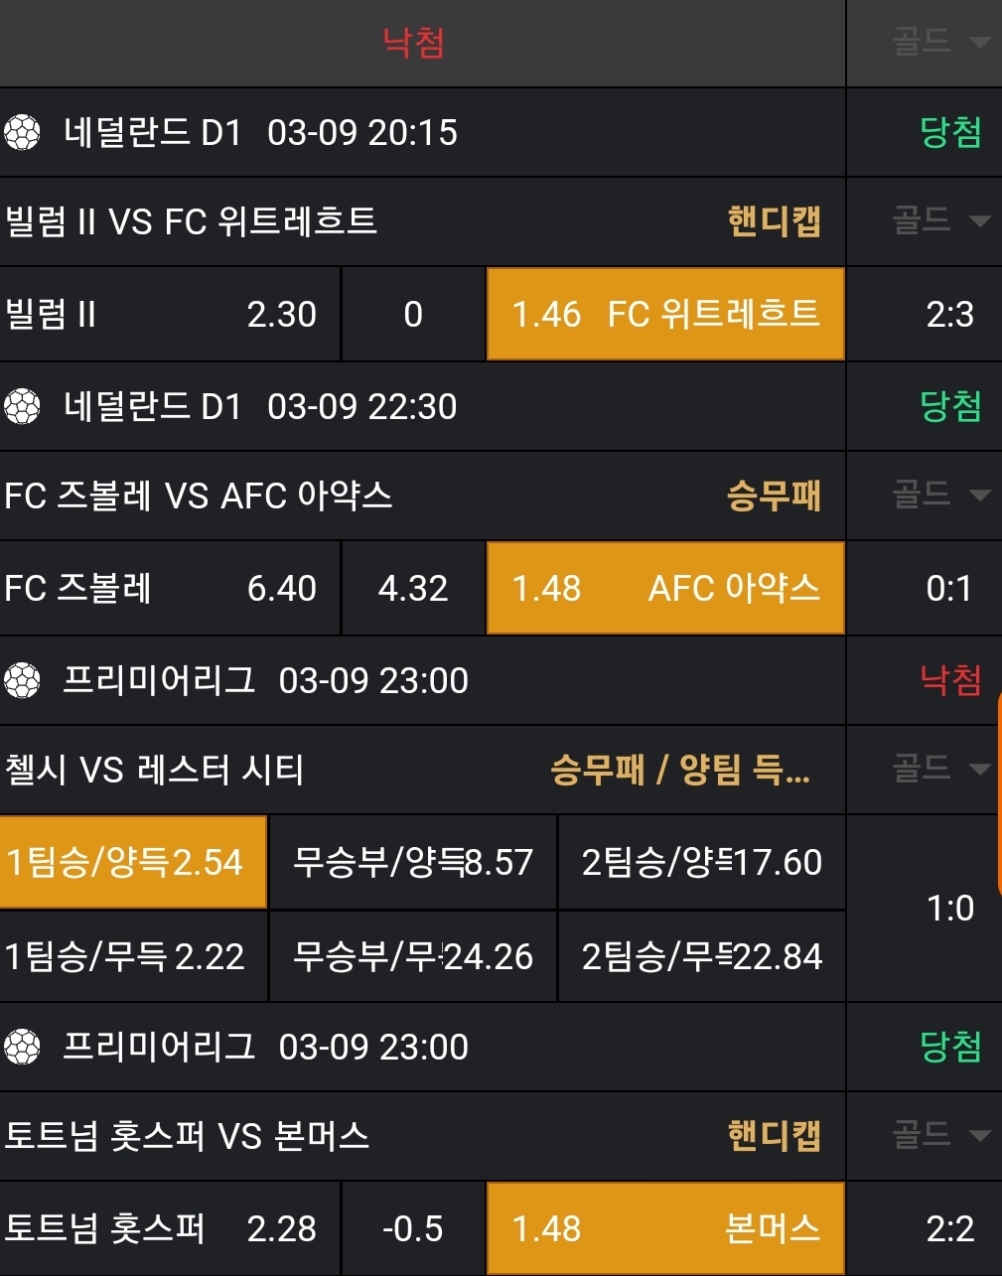Open the top 골드 dropdown in header
The height and width of the screenshot is (1276, 1002).
pyautogui.click(x=940, y=42)
